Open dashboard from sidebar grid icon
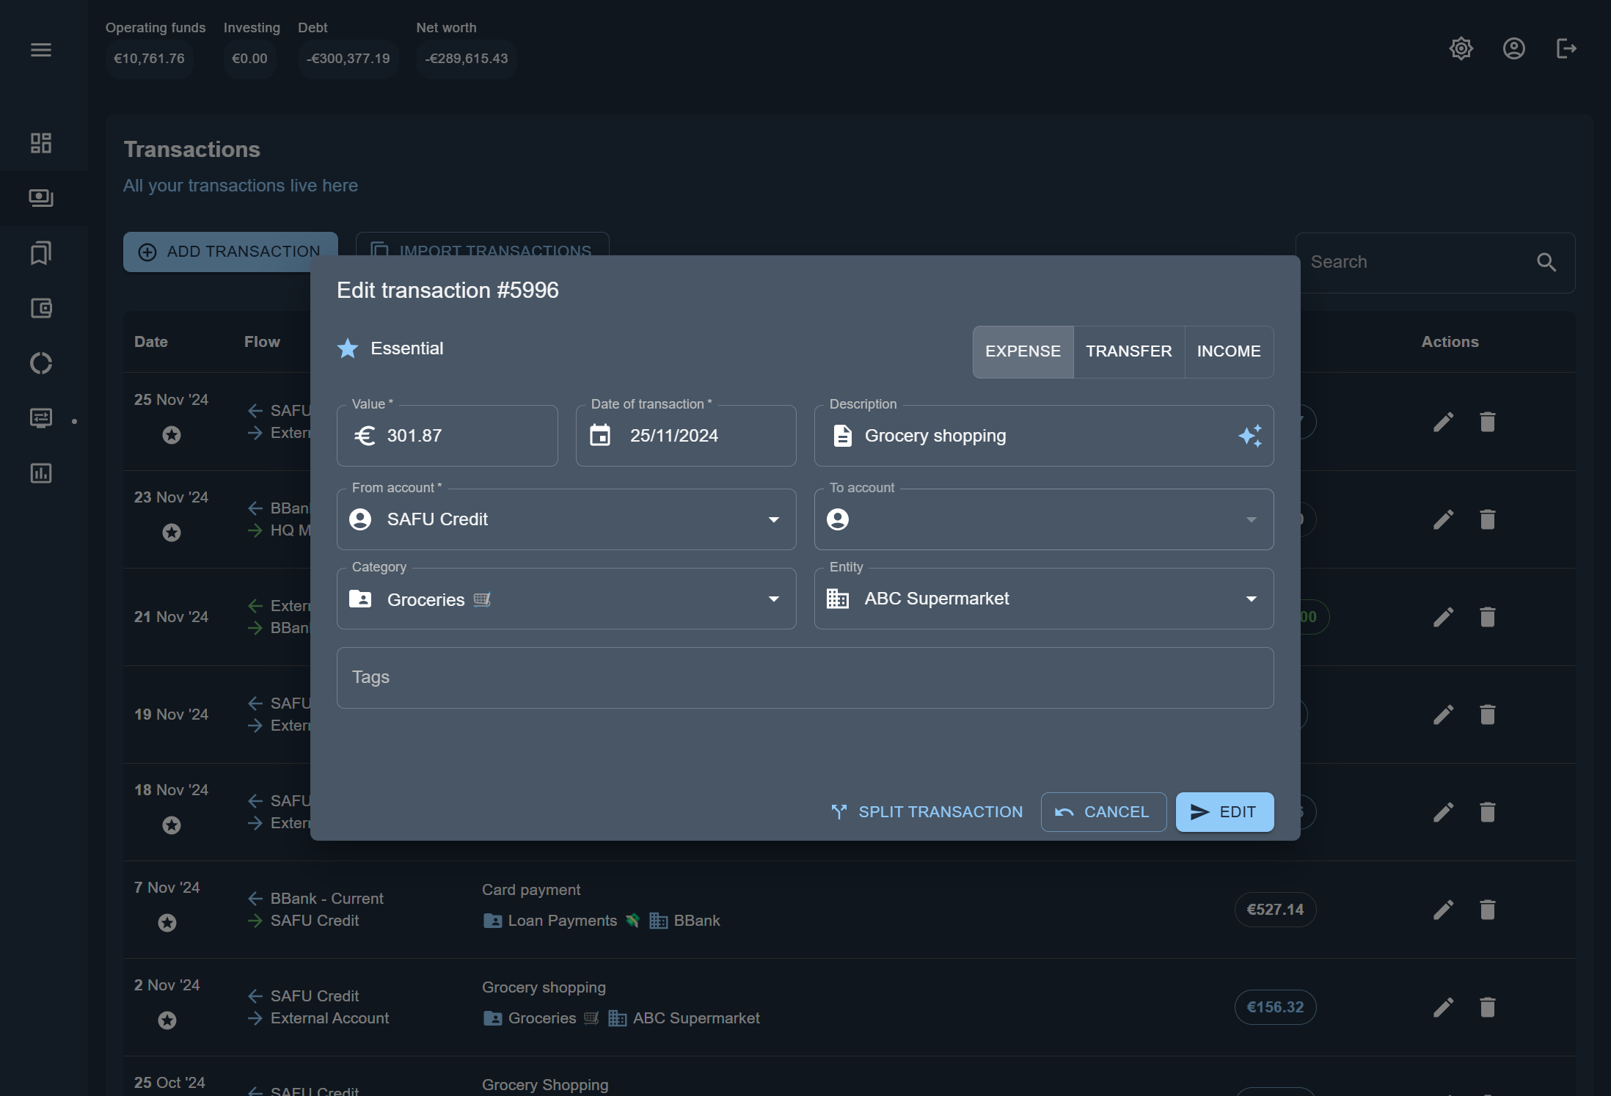Viewport: 1611px width, 1096px height. (41, 143)
